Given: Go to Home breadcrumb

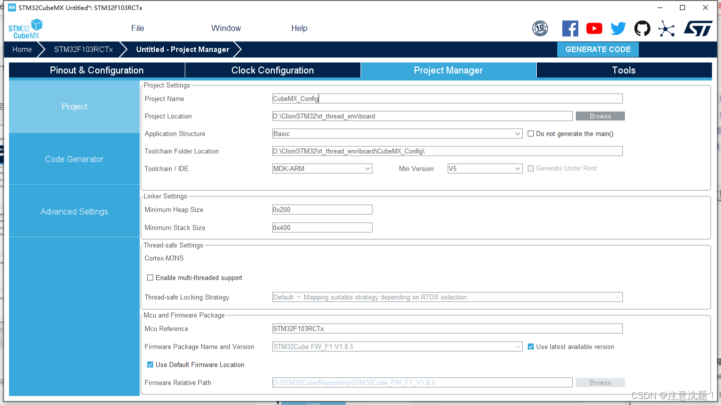Looking at the screenshot, I should pos(22,49).
